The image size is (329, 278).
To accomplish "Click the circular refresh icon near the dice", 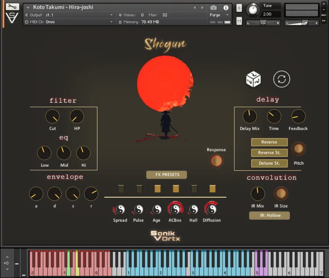I will [x=281, y=79].
